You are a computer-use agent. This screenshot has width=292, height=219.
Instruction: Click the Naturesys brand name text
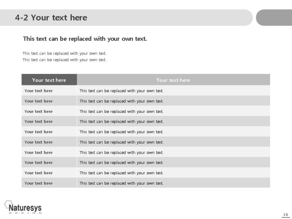[25, 208]
